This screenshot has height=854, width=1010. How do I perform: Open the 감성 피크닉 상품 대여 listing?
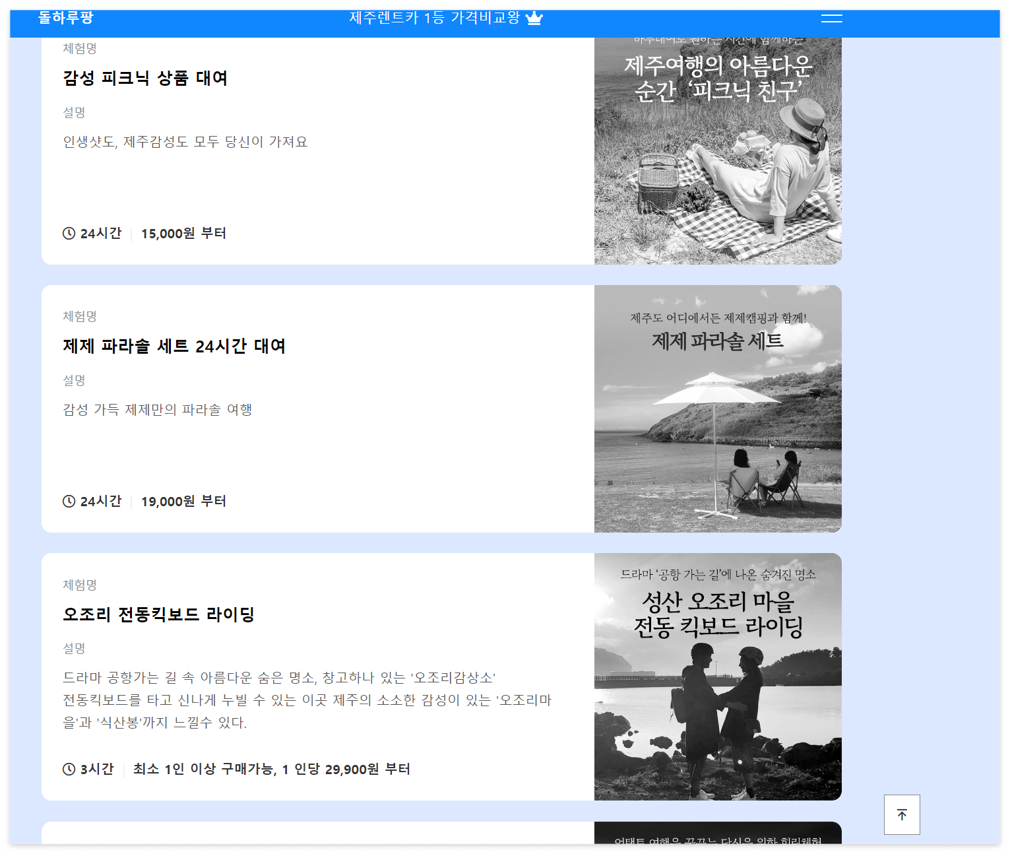(145, 78)
